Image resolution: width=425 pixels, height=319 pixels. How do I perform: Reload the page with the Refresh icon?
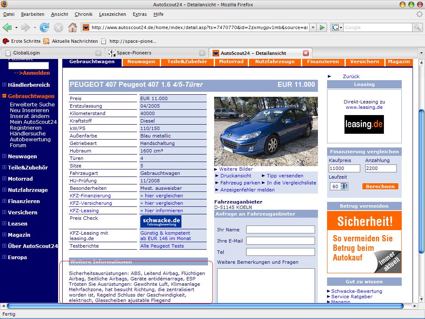(x=44, y=27)
